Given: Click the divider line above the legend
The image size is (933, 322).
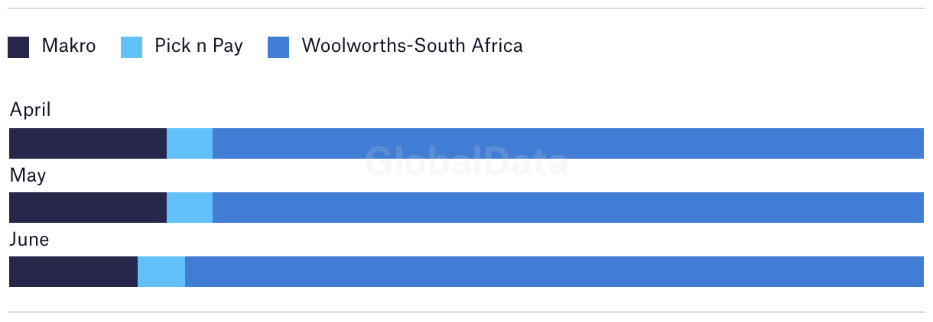Looking at the screenshot, I should [x=466, y=8].
